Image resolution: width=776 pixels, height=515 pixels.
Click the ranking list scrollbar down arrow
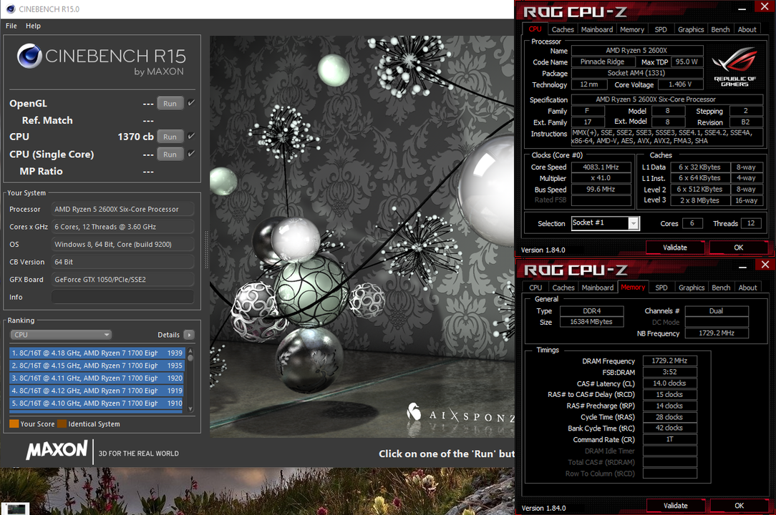(190, 409)
